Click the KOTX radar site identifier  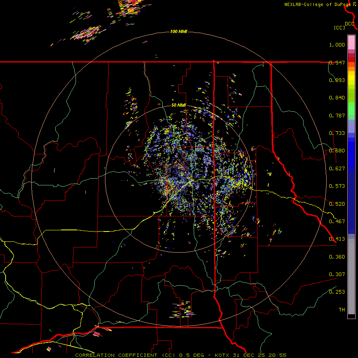tap(222, 355)
